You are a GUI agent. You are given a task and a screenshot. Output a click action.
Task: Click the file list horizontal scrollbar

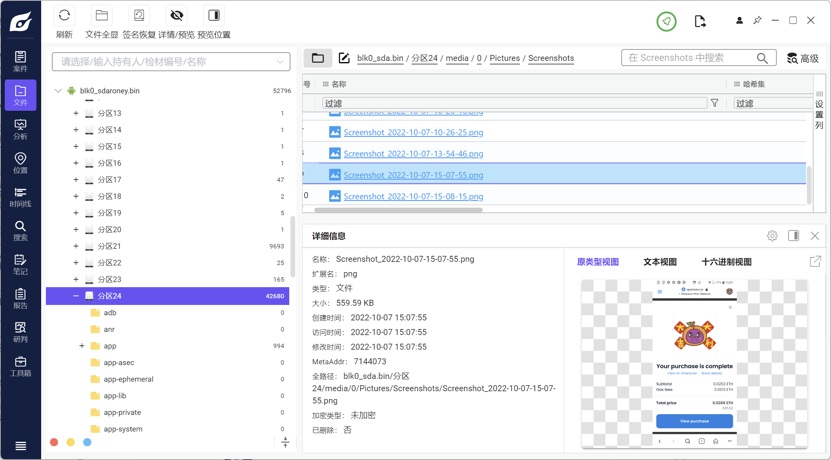click(x=398, y=210)
